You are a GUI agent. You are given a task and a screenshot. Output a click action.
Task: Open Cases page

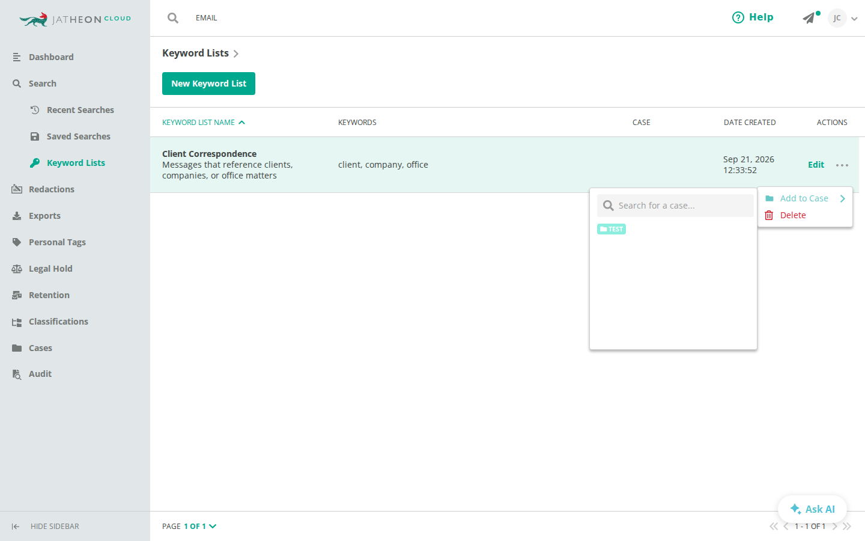click(40, 348)
